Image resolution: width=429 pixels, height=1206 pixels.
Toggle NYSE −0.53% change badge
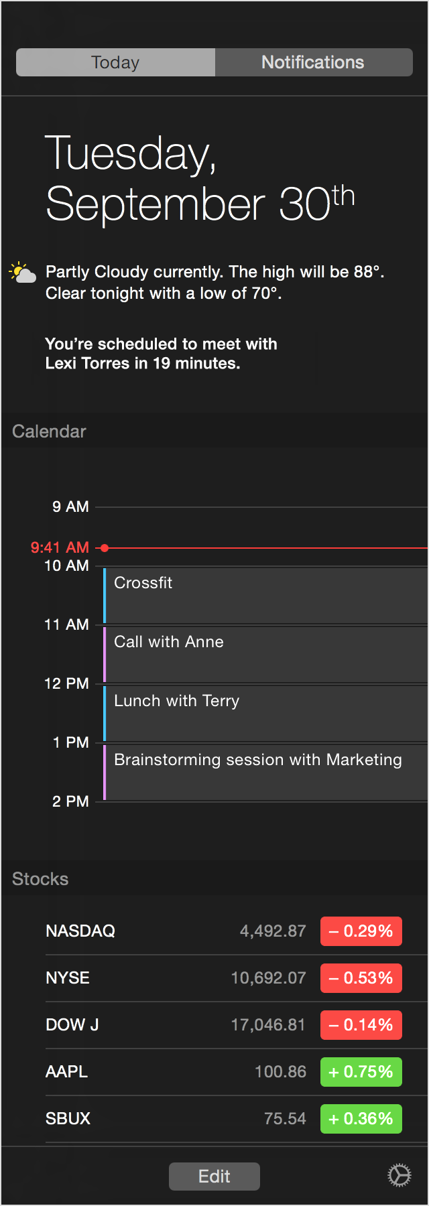361,978
